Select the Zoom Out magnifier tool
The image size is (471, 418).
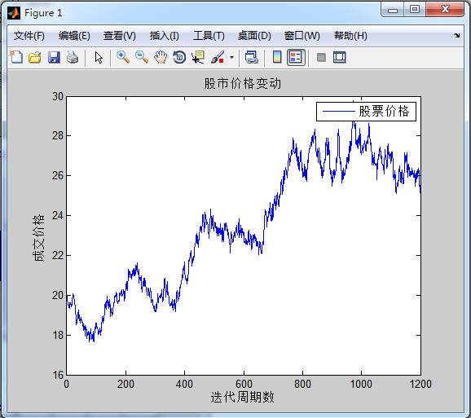[142, 57]
